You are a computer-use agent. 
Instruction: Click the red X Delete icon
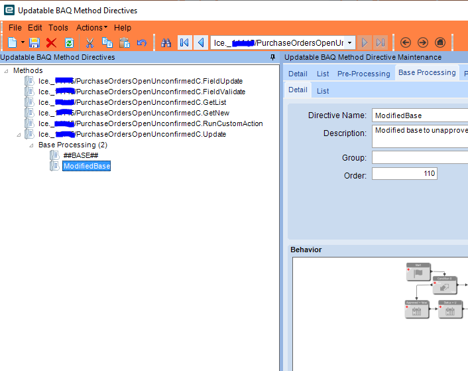point(51,42)
